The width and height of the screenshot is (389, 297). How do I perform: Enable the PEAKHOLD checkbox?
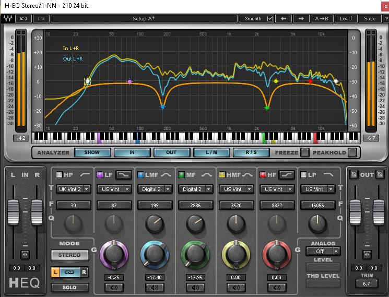[352, 152]
